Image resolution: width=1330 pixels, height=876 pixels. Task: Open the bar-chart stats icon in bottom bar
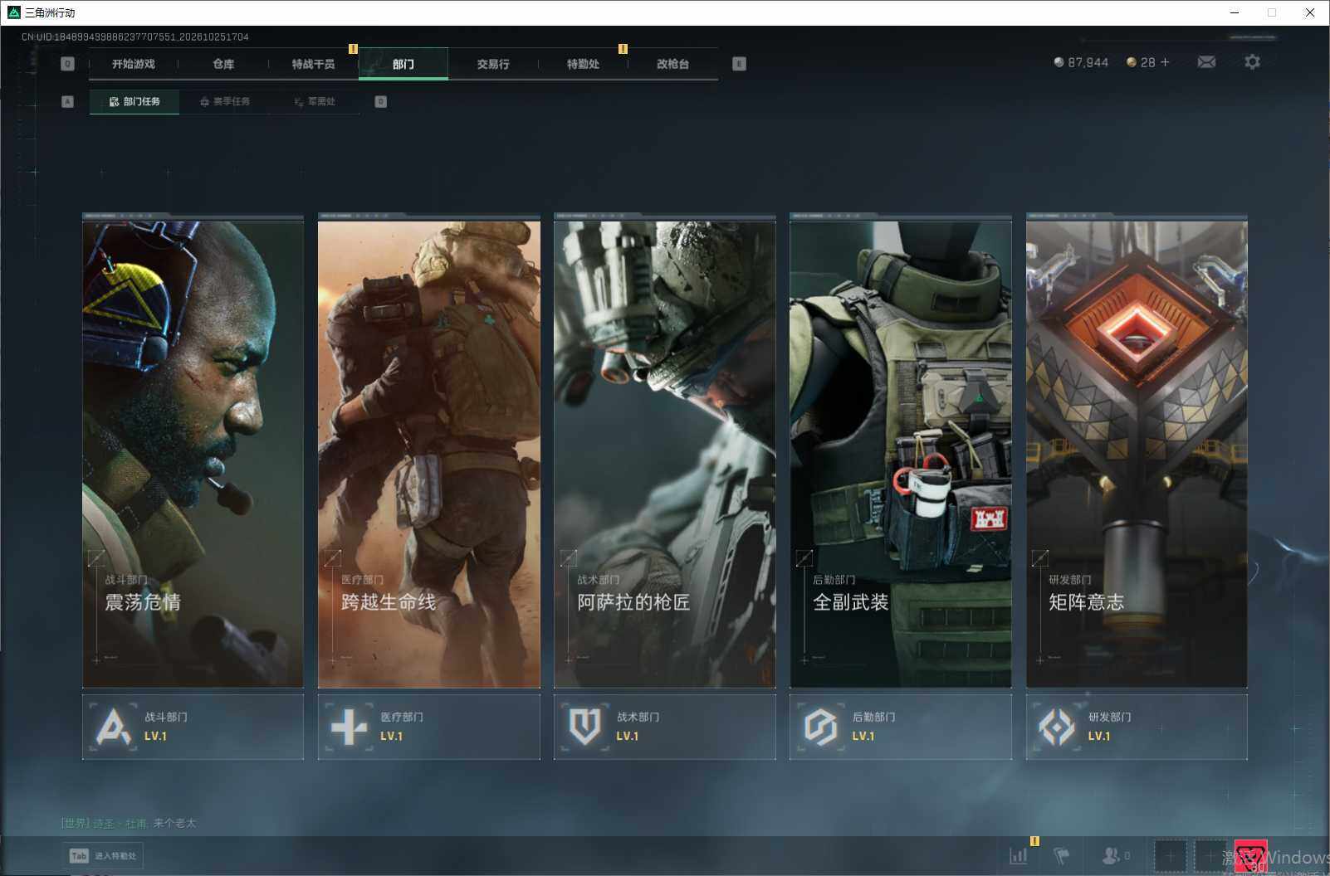click(x=1018, y=856)
